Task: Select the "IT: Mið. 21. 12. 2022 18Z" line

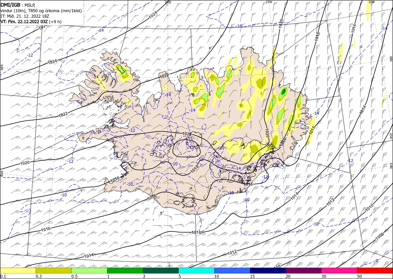Action: [x=25, y=16]
